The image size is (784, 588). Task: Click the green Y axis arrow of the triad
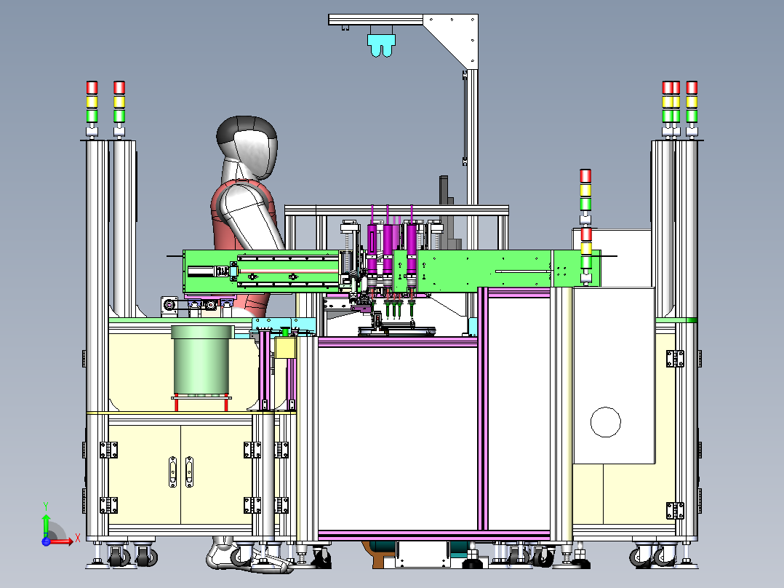[46, 525]
